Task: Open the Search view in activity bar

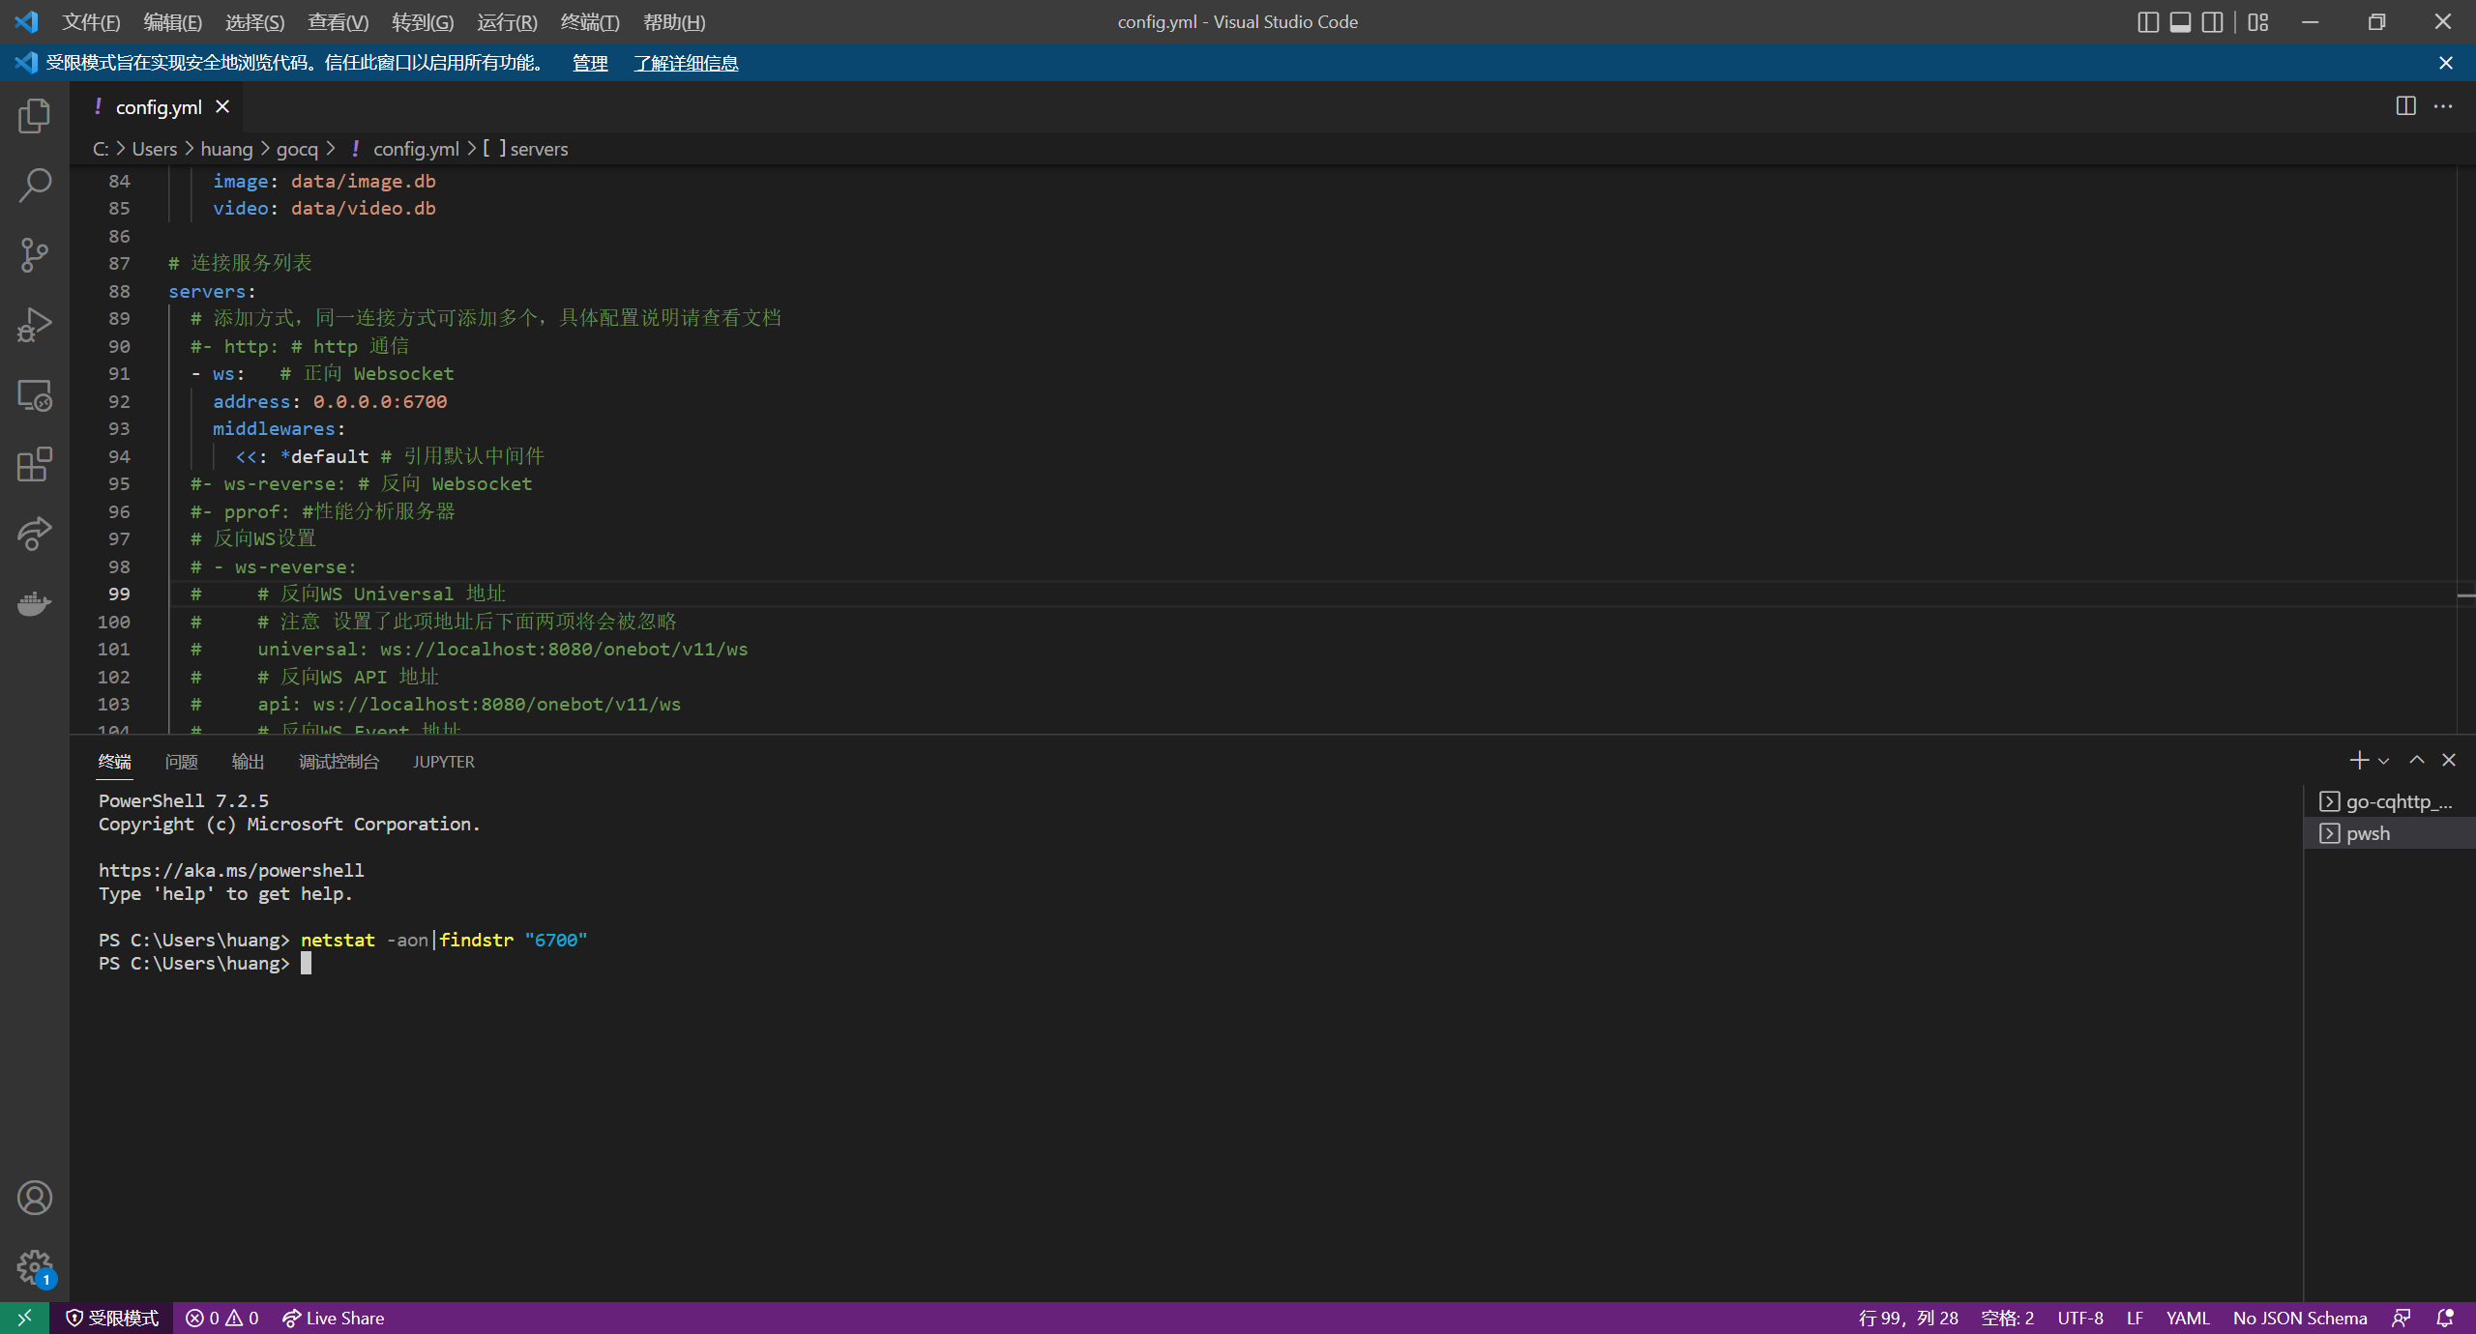Action: pyautogui.click(x=35, y=186)
